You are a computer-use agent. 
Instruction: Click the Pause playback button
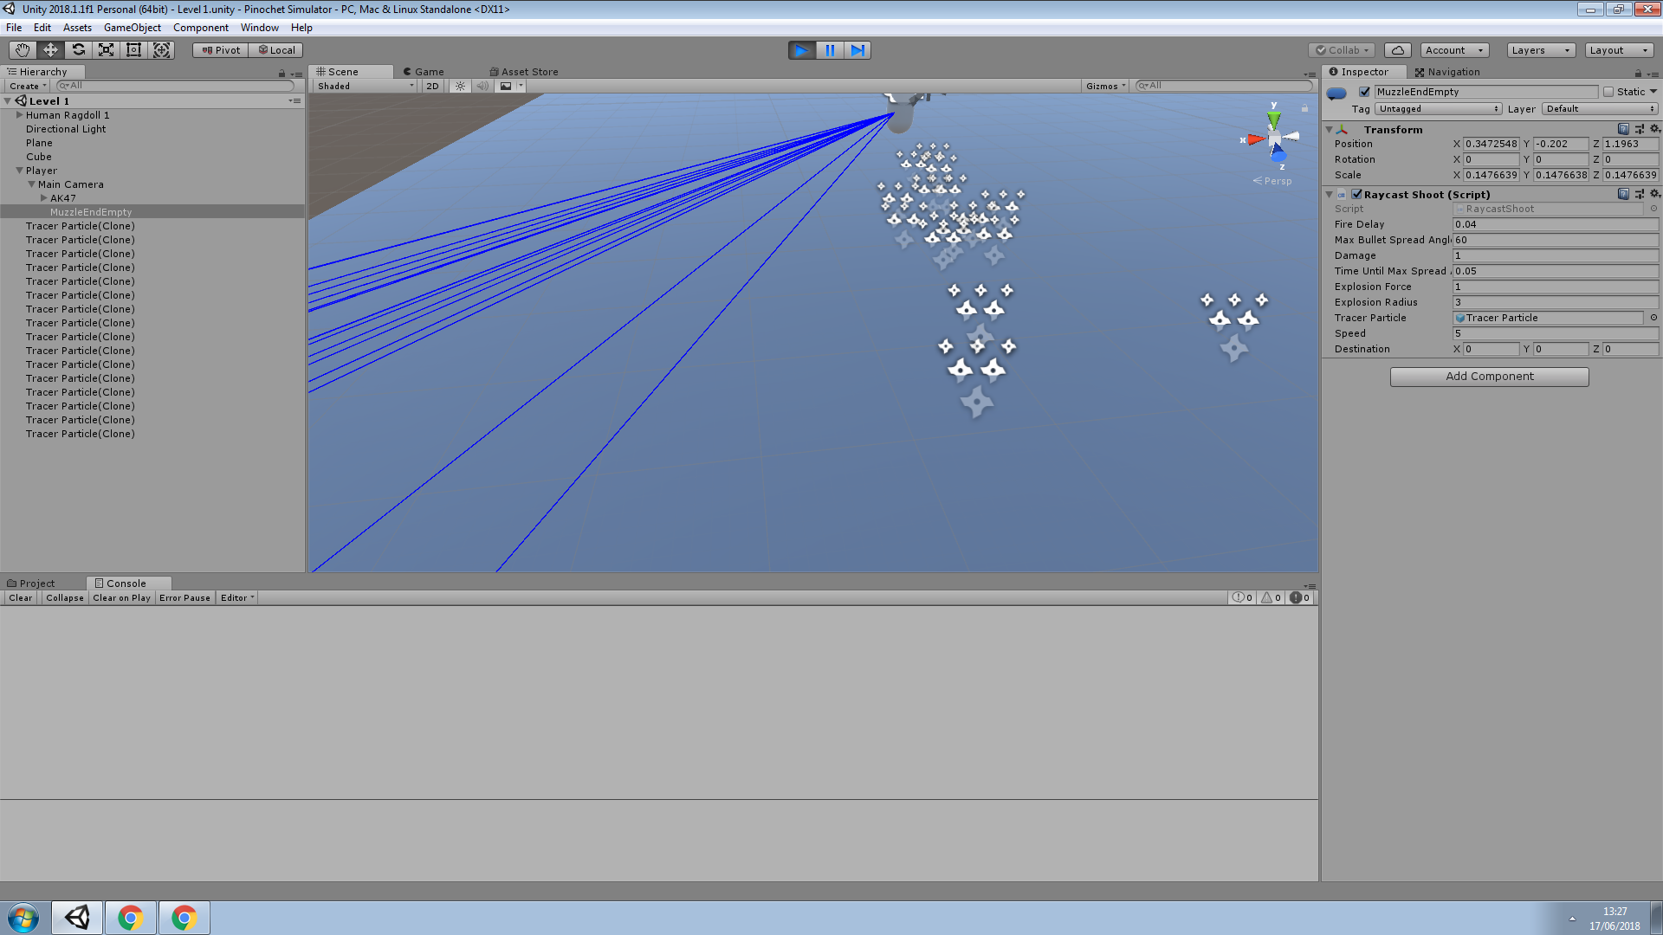coord(830,50)
